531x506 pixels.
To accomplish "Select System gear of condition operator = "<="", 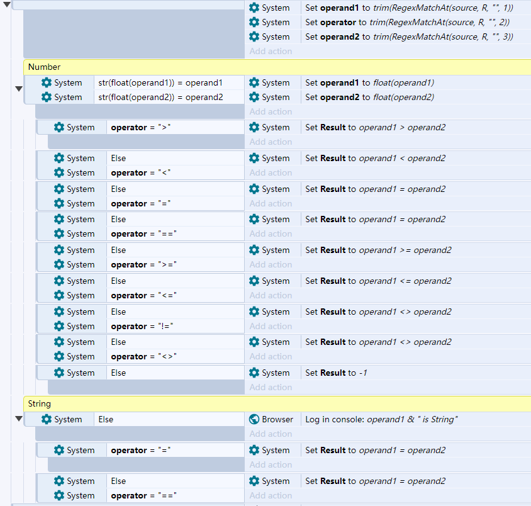I will pyautogui.click(x=59, y=295).
